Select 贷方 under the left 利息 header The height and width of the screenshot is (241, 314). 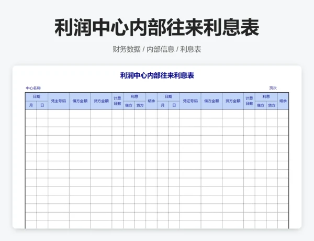(140, 105)
